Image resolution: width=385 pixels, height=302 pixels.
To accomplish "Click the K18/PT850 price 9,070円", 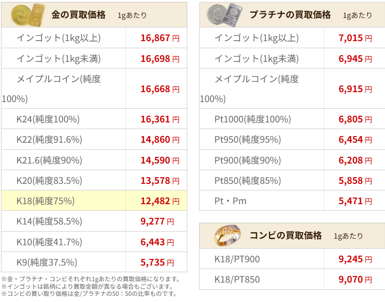I will click(x=355, y=279).
